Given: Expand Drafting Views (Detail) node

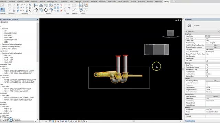Looking at the screenshot, I should (x=0, y=49).
